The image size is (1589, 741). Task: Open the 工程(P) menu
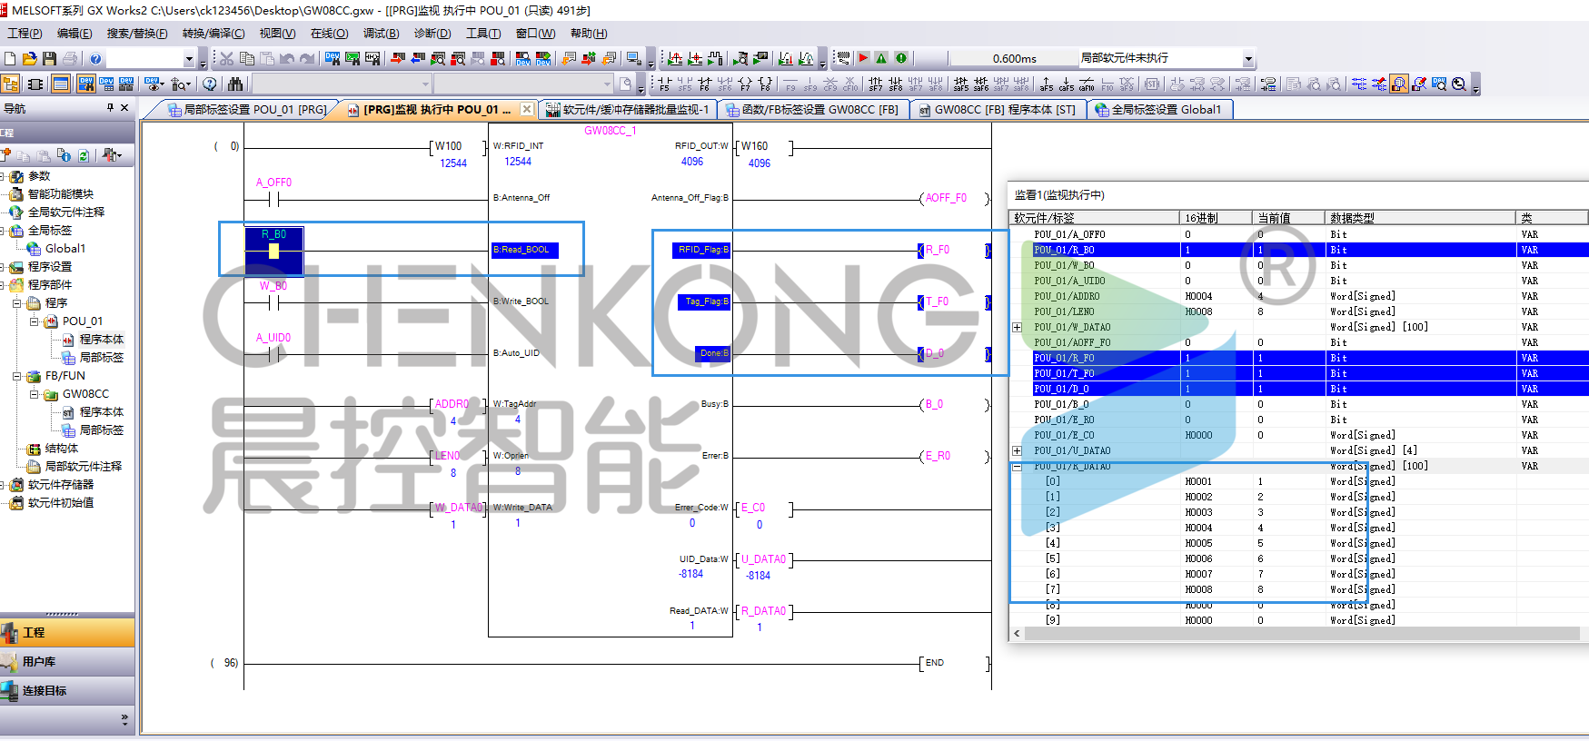point(25,34)
